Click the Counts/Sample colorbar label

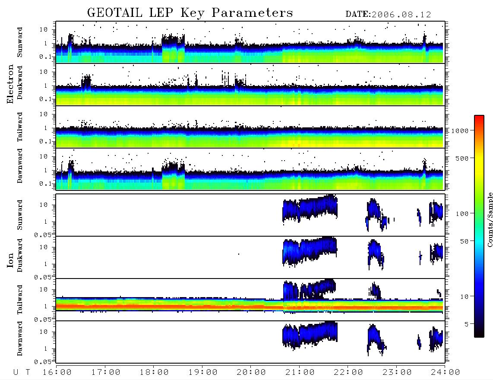[x=490, y=219]
